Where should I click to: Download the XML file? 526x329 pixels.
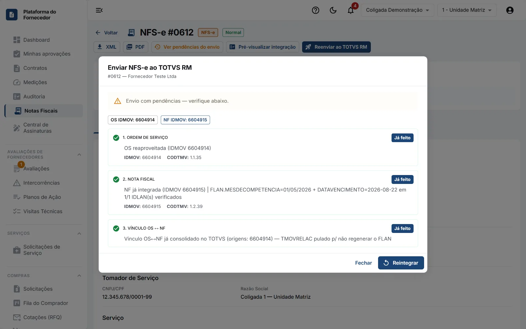[107, 47]
